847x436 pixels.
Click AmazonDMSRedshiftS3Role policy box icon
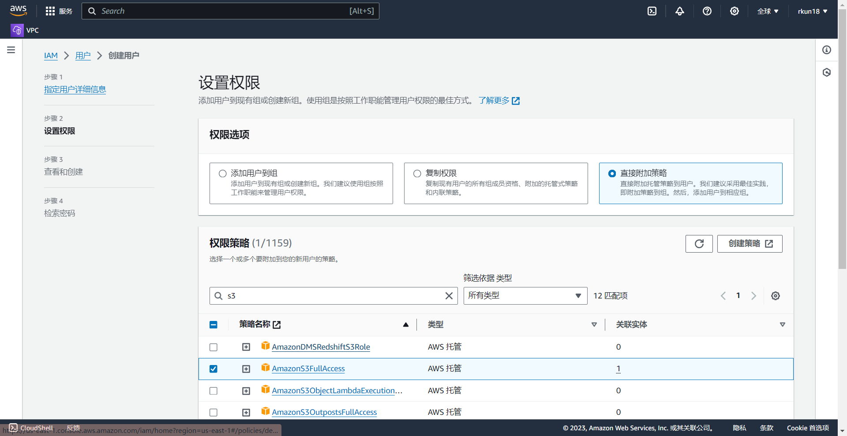266,346
